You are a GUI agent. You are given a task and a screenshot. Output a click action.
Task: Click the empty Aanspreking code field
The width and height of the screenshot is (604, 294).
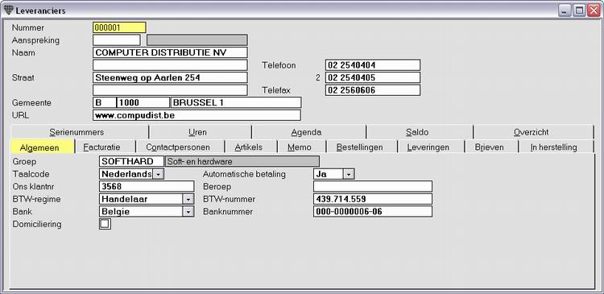(117, 39)
